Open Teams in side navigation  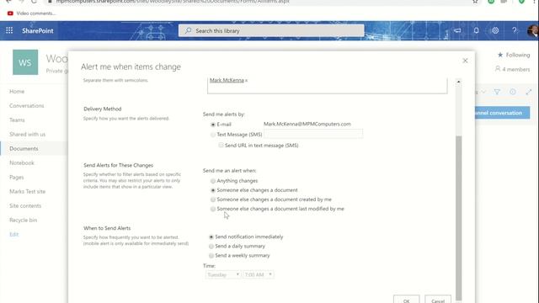click(17, 120)
